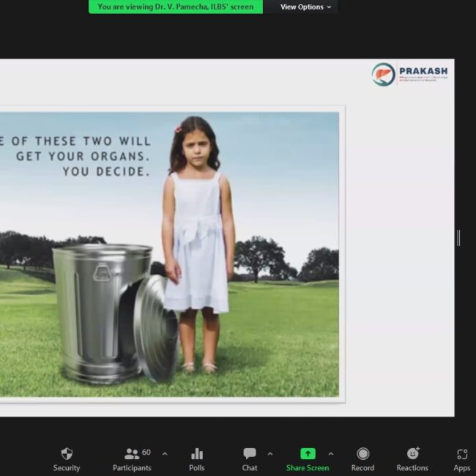
Task: Open the Reactions emoji picker
Action: coord(412,458)
